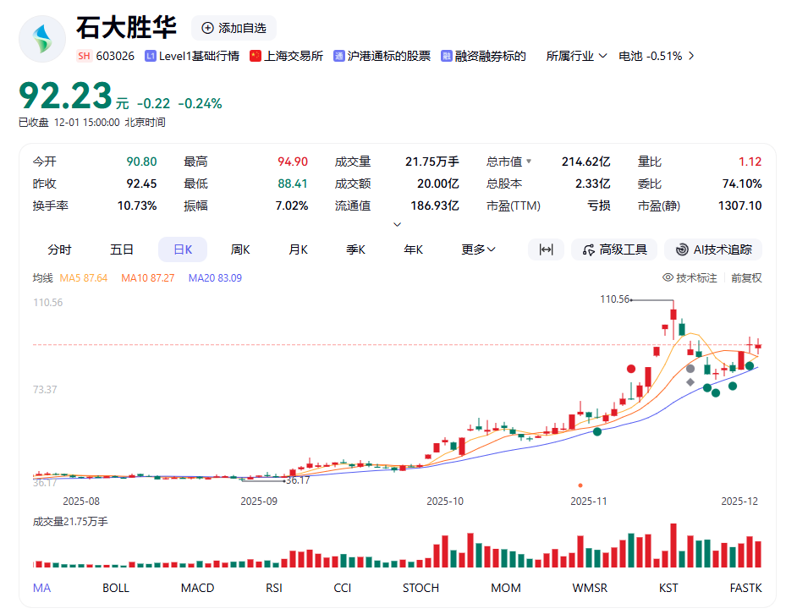Click the MA10 87.27 legend label
The width and height of the screenshot is (786, 614).
tap(148, 277)
